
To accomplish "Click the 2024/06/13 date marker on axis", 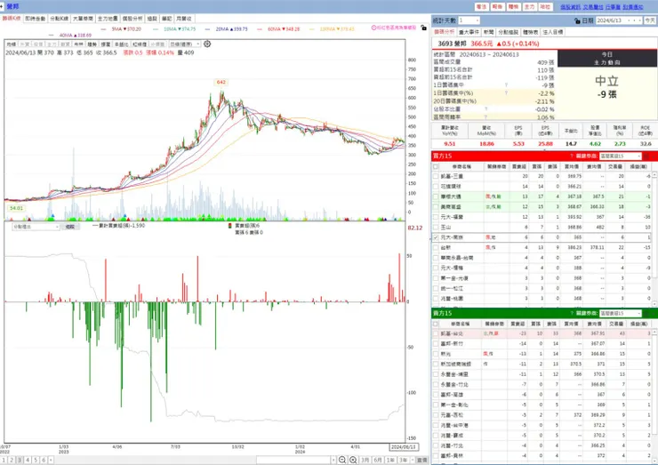I will click(x=404, y=447).
